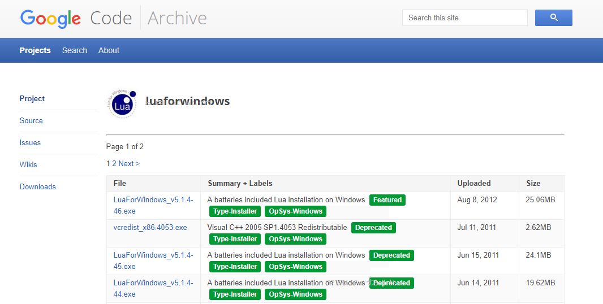The width and height of the screenshot is (603, 304).
Task: Download LuaForWindows_v5.1.4-46.exe
Action: [x=153, y=206]
